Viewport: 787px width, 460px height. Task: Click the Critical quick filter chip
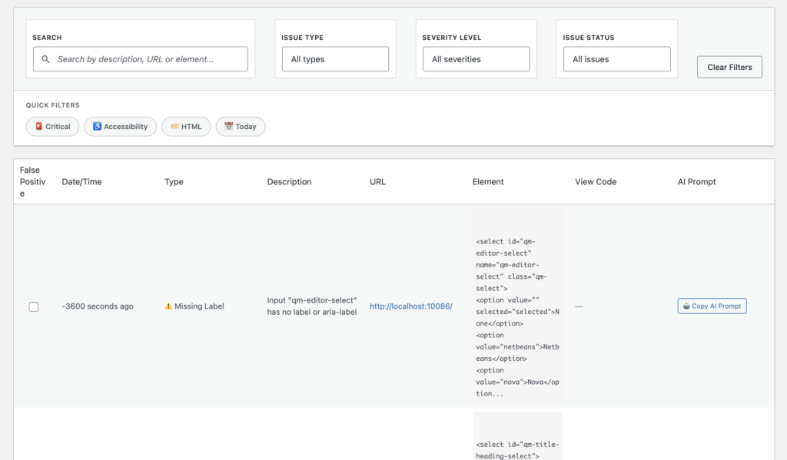tap(52, 127)
